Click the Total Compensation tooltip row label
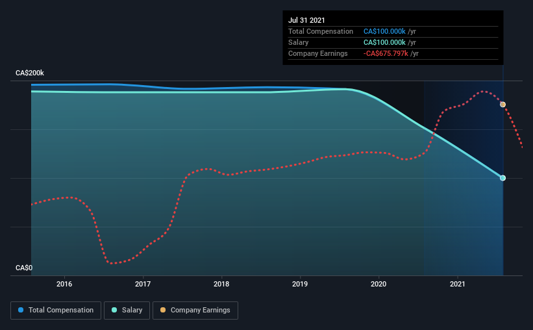 (x=321, y=31)
